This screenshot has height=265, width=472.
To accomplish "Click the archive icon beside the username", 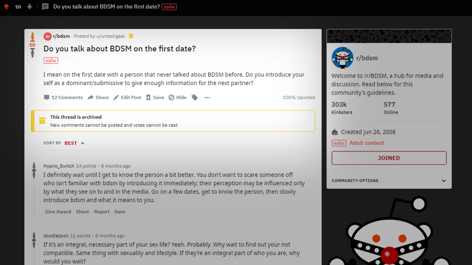I will point(131,36).
